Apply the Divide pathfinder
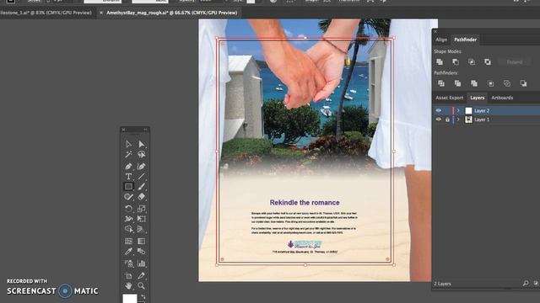The image size is (540, 303). point(440,83)
